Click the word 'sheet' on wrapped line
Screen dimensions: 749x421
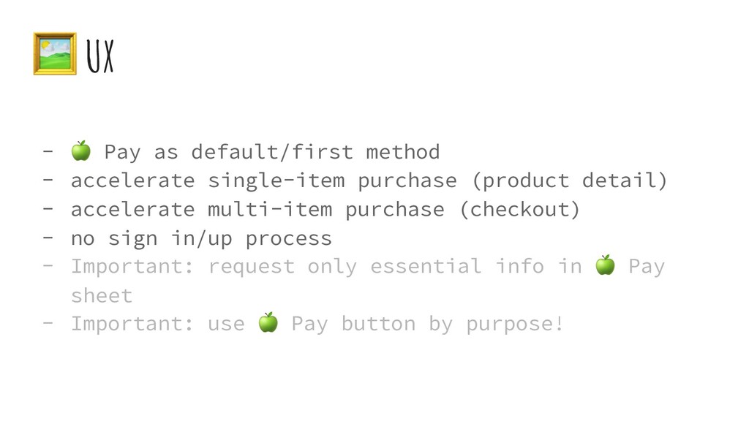(x=102, y=296)
